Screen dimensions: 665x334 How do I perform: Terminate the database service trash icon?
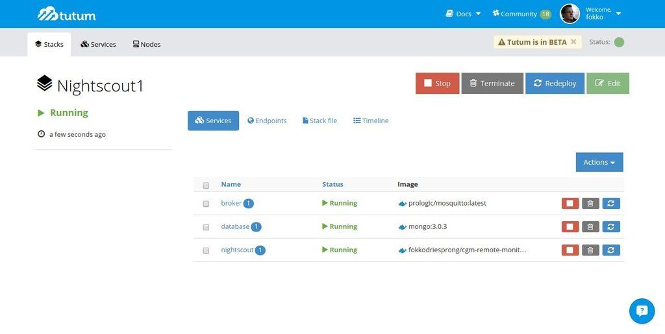click(590, 226)
